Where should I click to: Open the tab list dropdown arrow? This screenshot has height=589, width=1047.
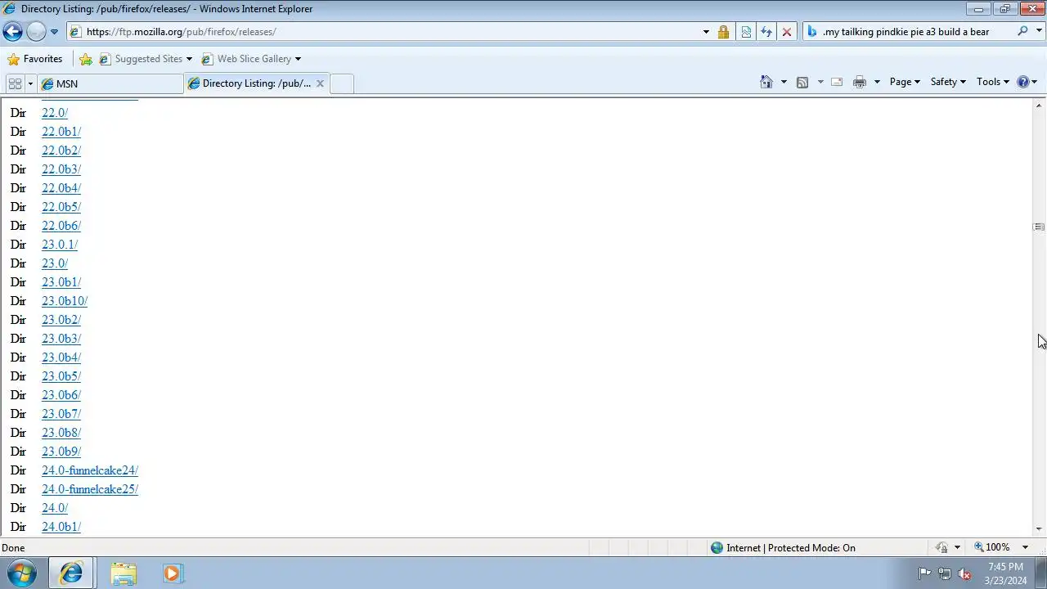(30, 83)
